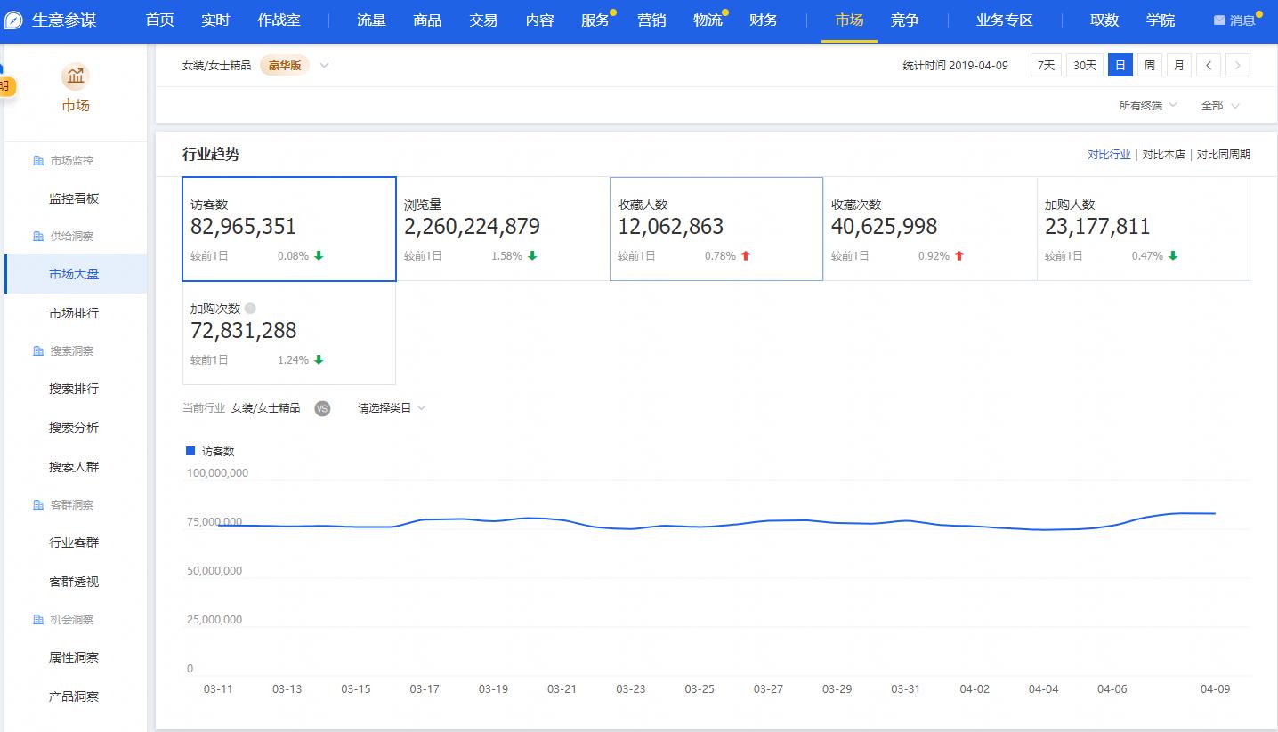Open the 请选择类目 comparison dropdown
The height and width of the screenshot is (732, 1278).
[392, 408]
